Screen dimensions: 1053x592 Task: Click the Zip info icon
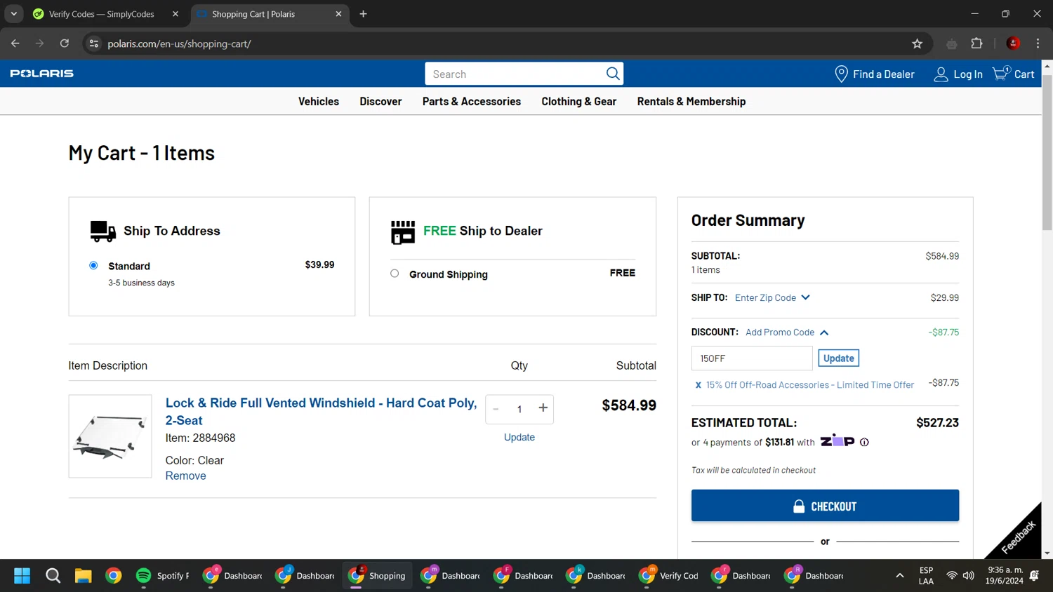(864, 443)
